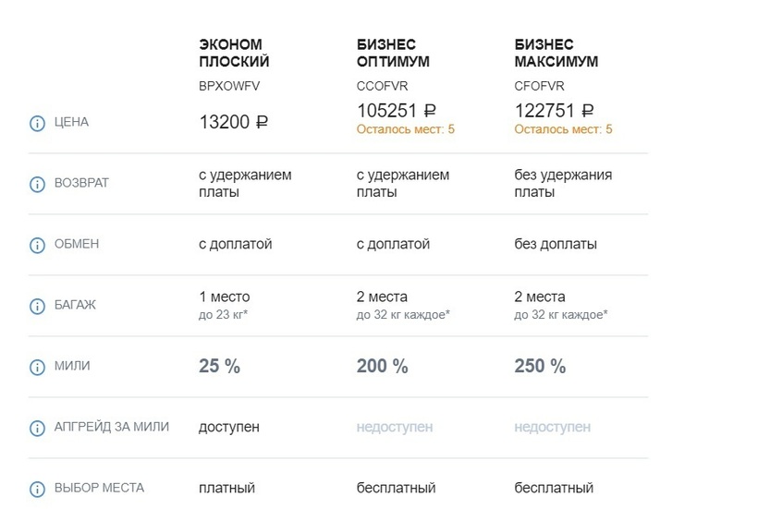Select the БИЗНЕС МАКСИМУМ fare heading
This screenshot has width=758, height=509.
(556, 53)
